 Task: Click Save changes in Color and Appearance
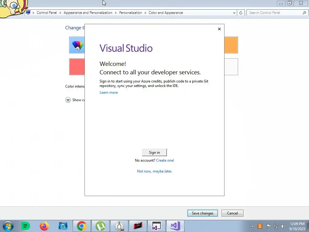[x=202, y=213]
